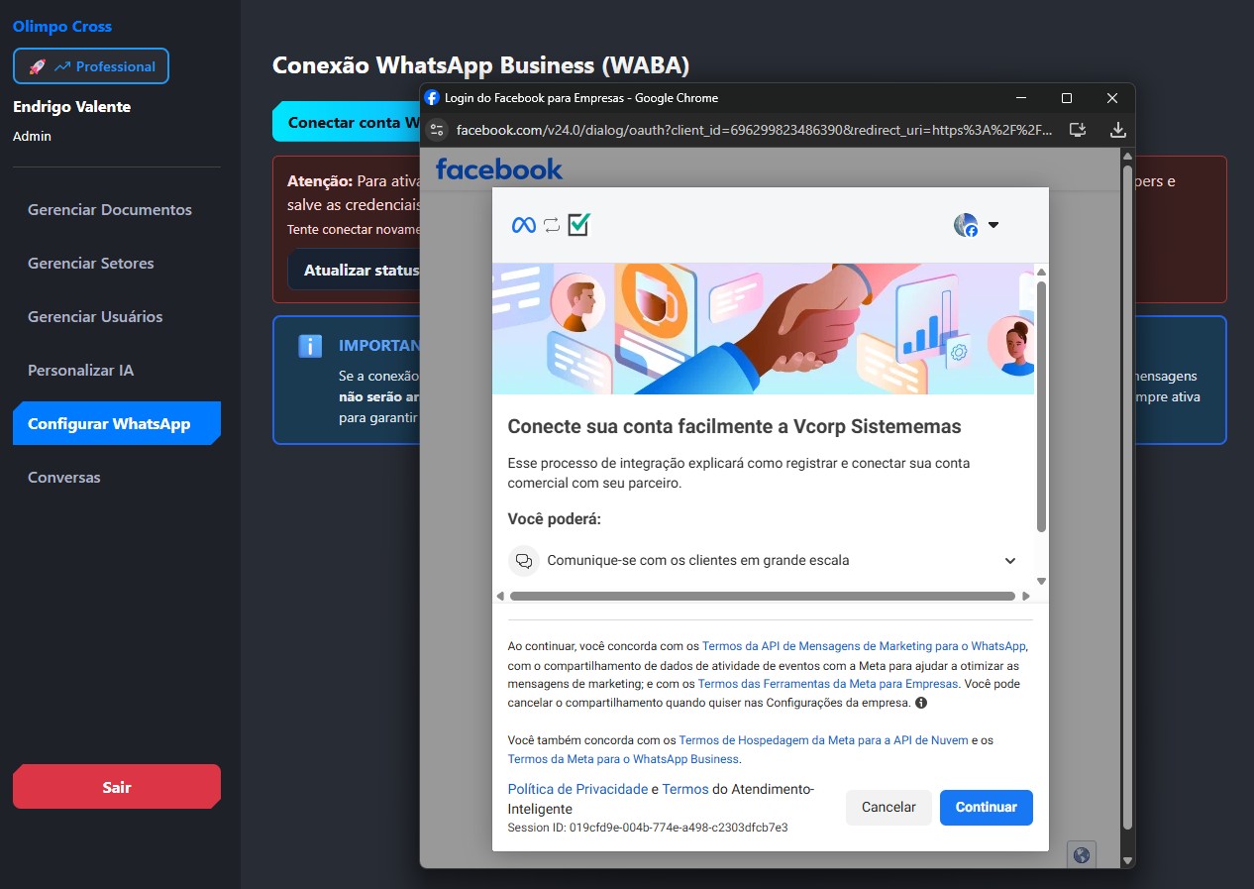Viewport: 1254px width, 889px height.
Task: Click the profile avatar in the dialog header
Action: pos(966,225)
